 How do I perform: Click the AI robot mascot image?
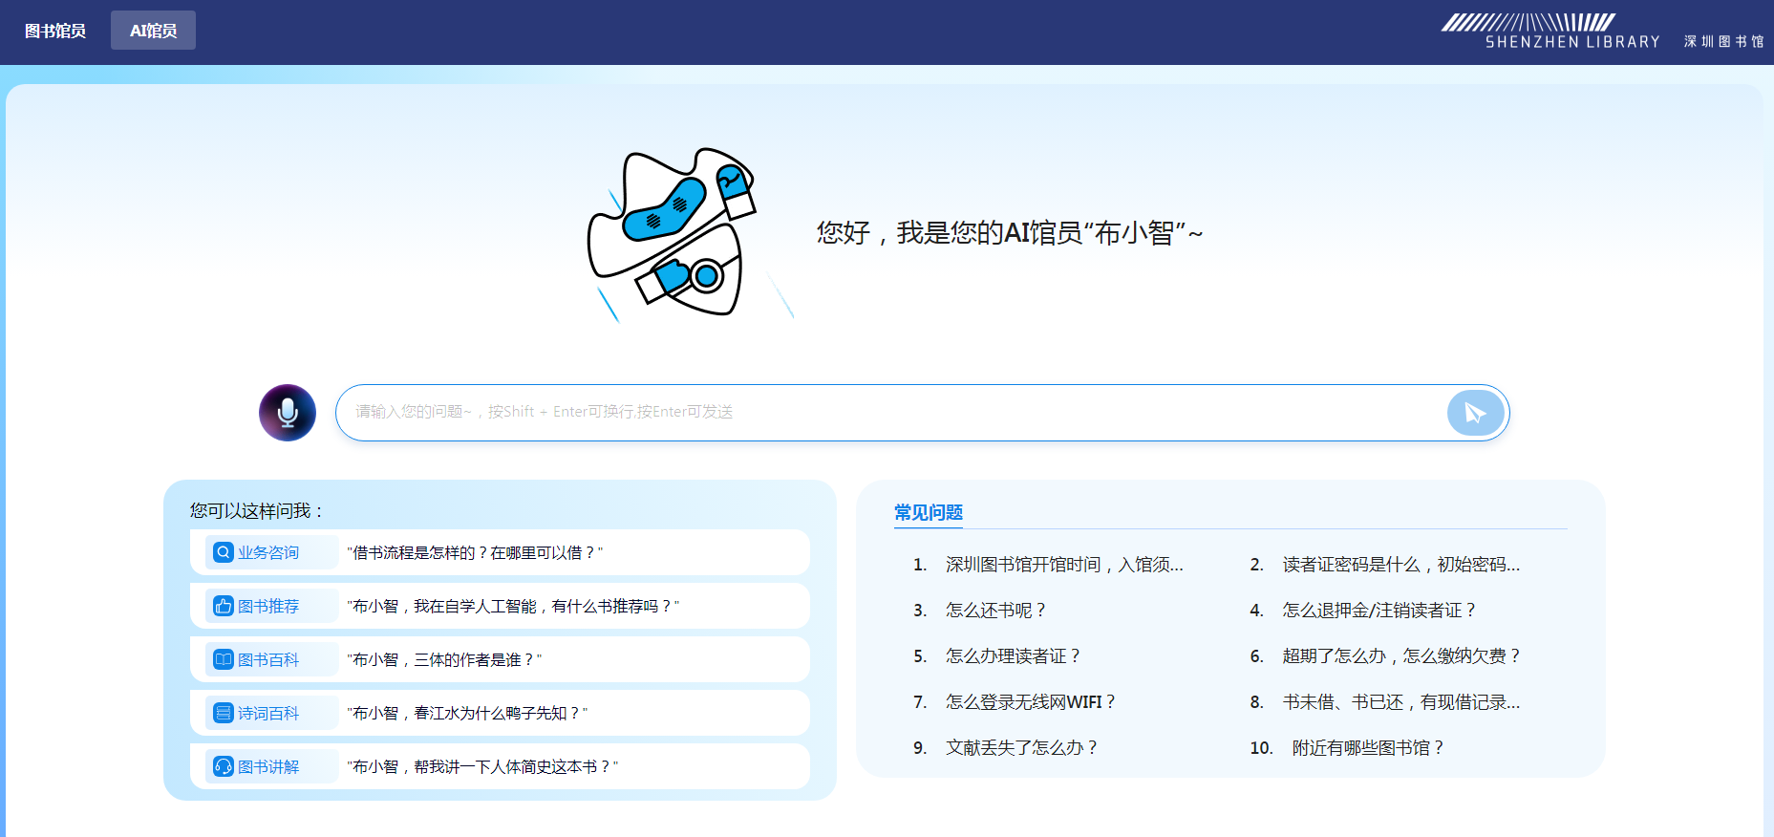point(673,234)
